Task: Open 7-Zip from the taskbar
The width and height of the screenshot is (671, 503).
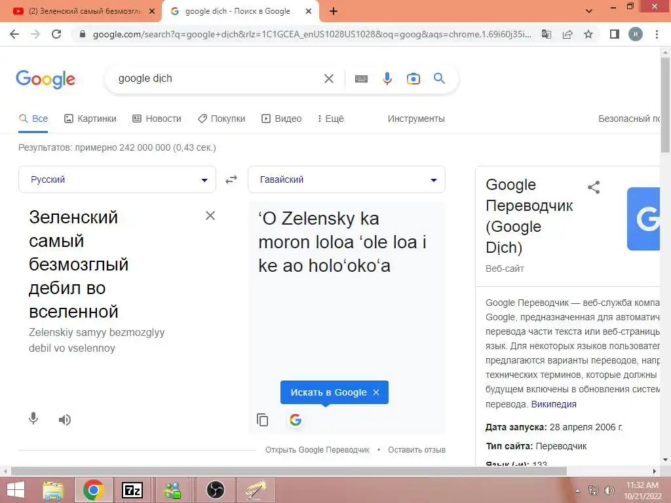Action: pos(132,490)
